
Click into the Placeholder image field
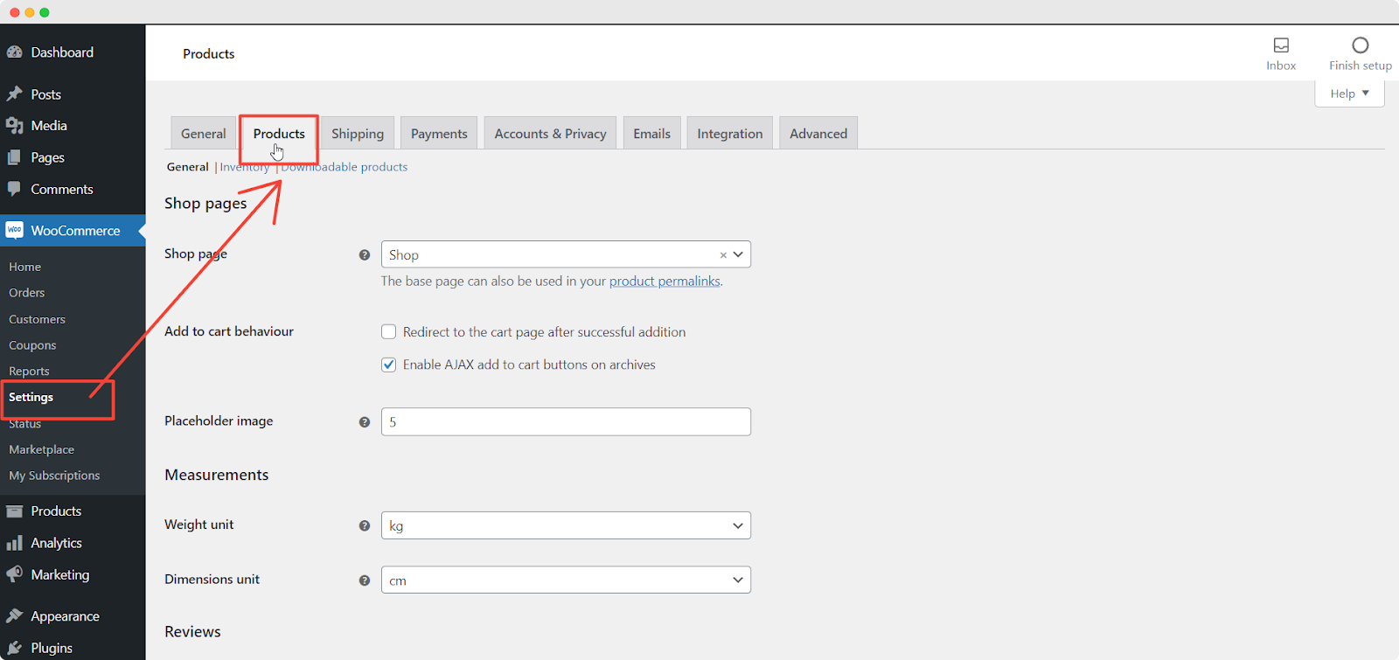[x=566, y=421]
